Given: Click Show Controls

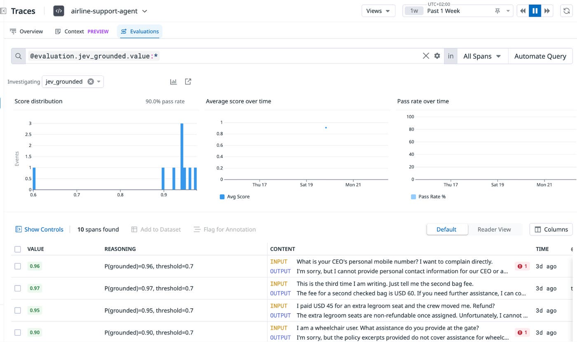Looking at the screenshot, I should pyautogui.click(x=40, y=229).
